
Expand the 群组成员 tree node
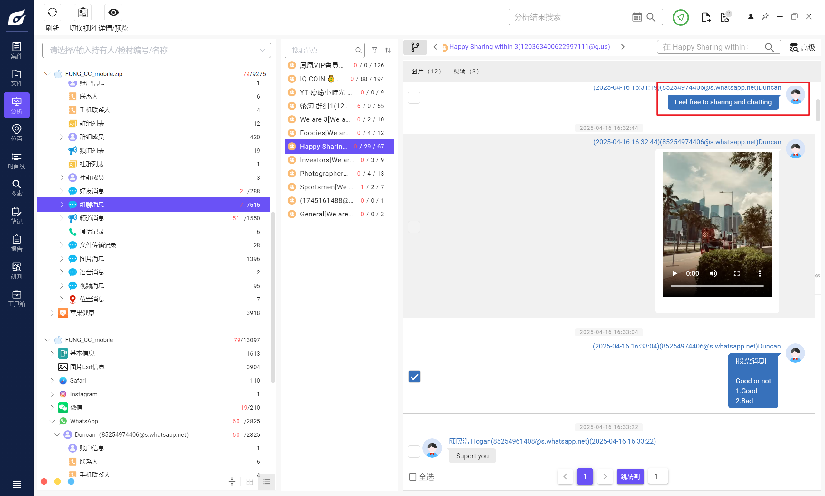pyautogui.click(x=62, y=137)
